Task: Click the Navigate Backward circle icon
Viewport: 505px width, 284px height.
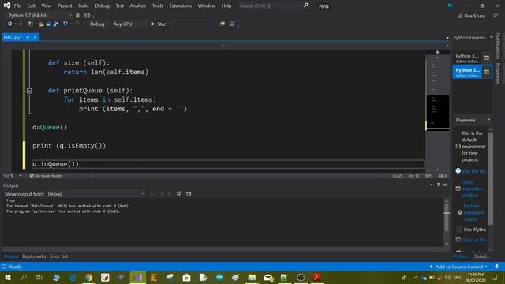Action: point(10,24)
